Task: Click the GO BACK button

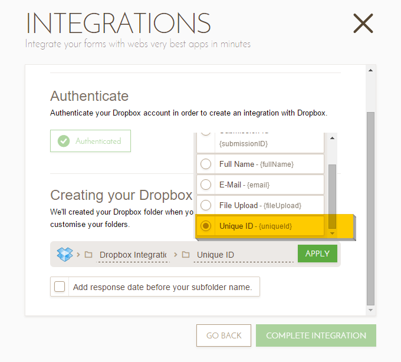Action: 223,335
